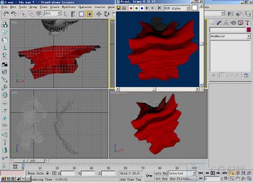Click the Set Keys key icon button
The width and height of the screenshot is (253, 183).
coord(149,176)
